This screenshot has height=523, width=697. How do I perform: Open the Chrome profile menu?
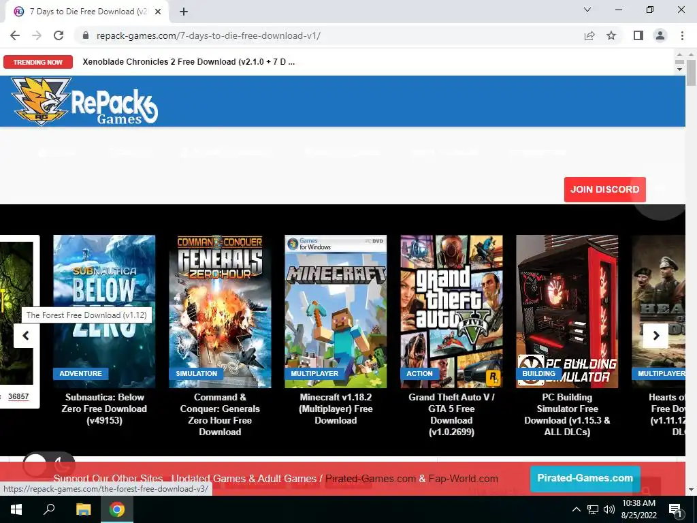click(x=660, y=35)
